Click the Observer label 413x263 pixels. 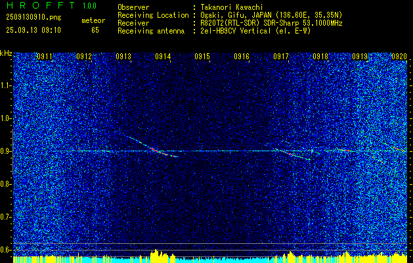[x=133, y=7]
